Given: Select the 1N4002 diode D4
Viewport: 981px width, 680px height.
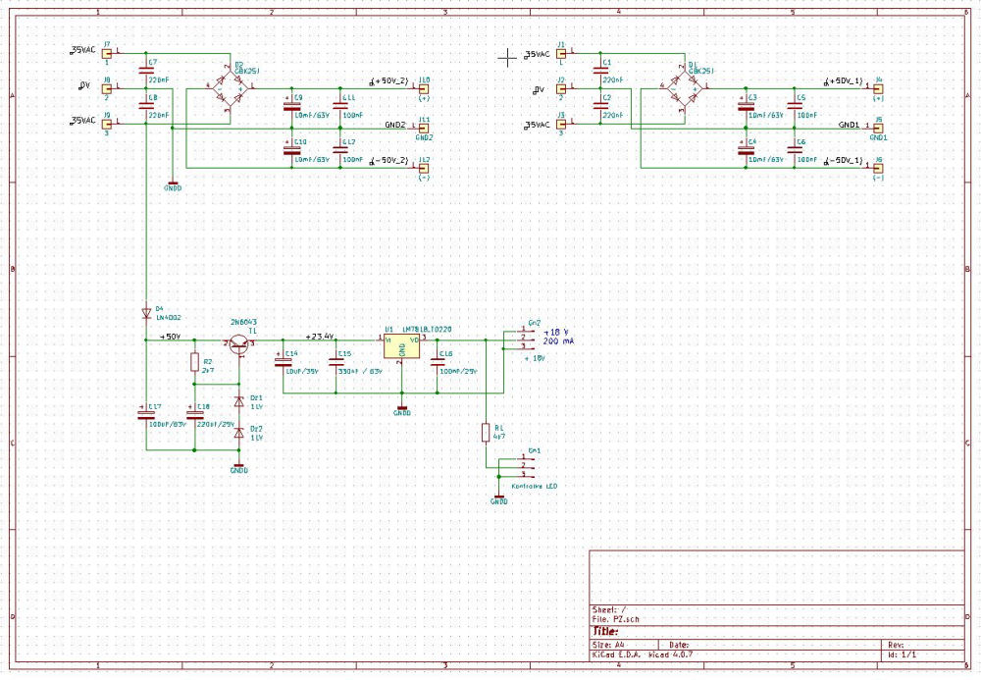Looking at the screenshot, I should 146,312.
